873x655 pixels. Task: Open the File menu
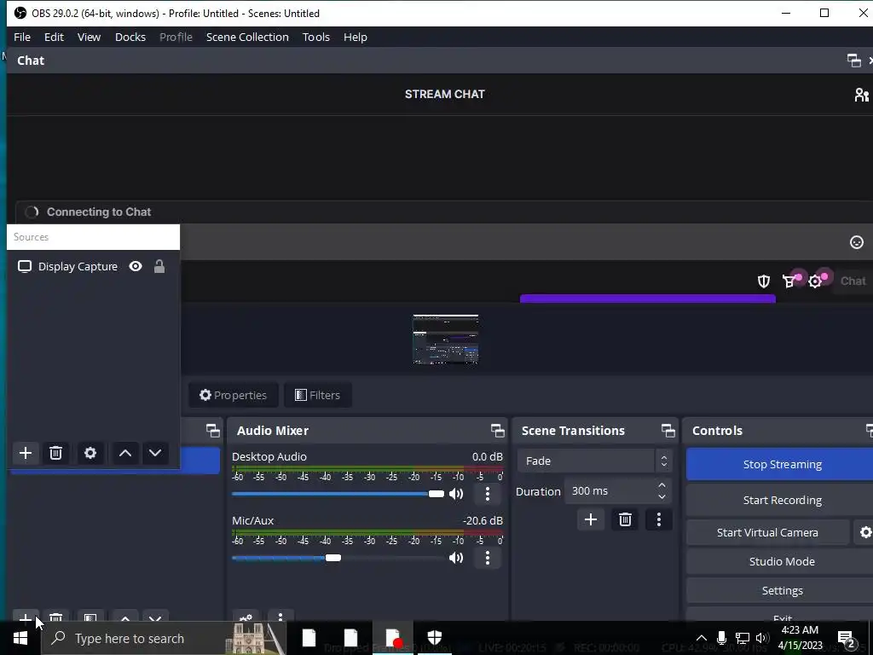click(22, 37)
